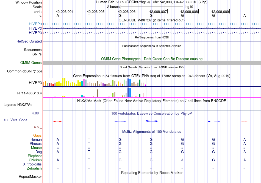The height and width of the screenshot is (183, 261).
Task: Click the Common dbSNP(155) label
Action: 24,71
